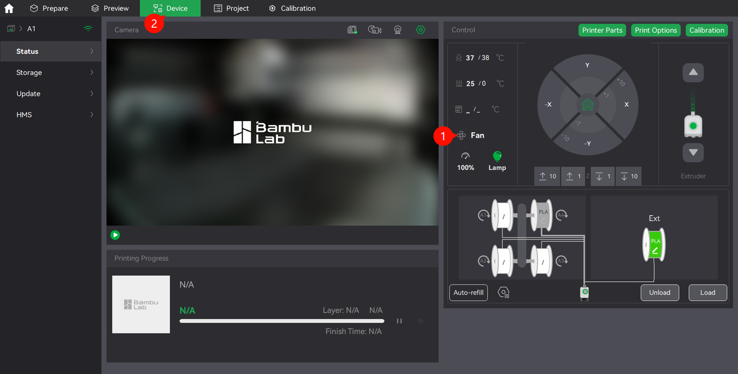This screenshot has width=738, height=374.
Task: Pause the current print job
Action: click(399, 321)
